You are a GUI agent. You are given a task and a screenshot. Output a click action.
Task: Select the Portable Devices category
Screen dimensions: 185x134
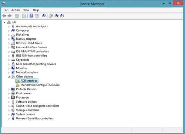[x=26, y=89]
